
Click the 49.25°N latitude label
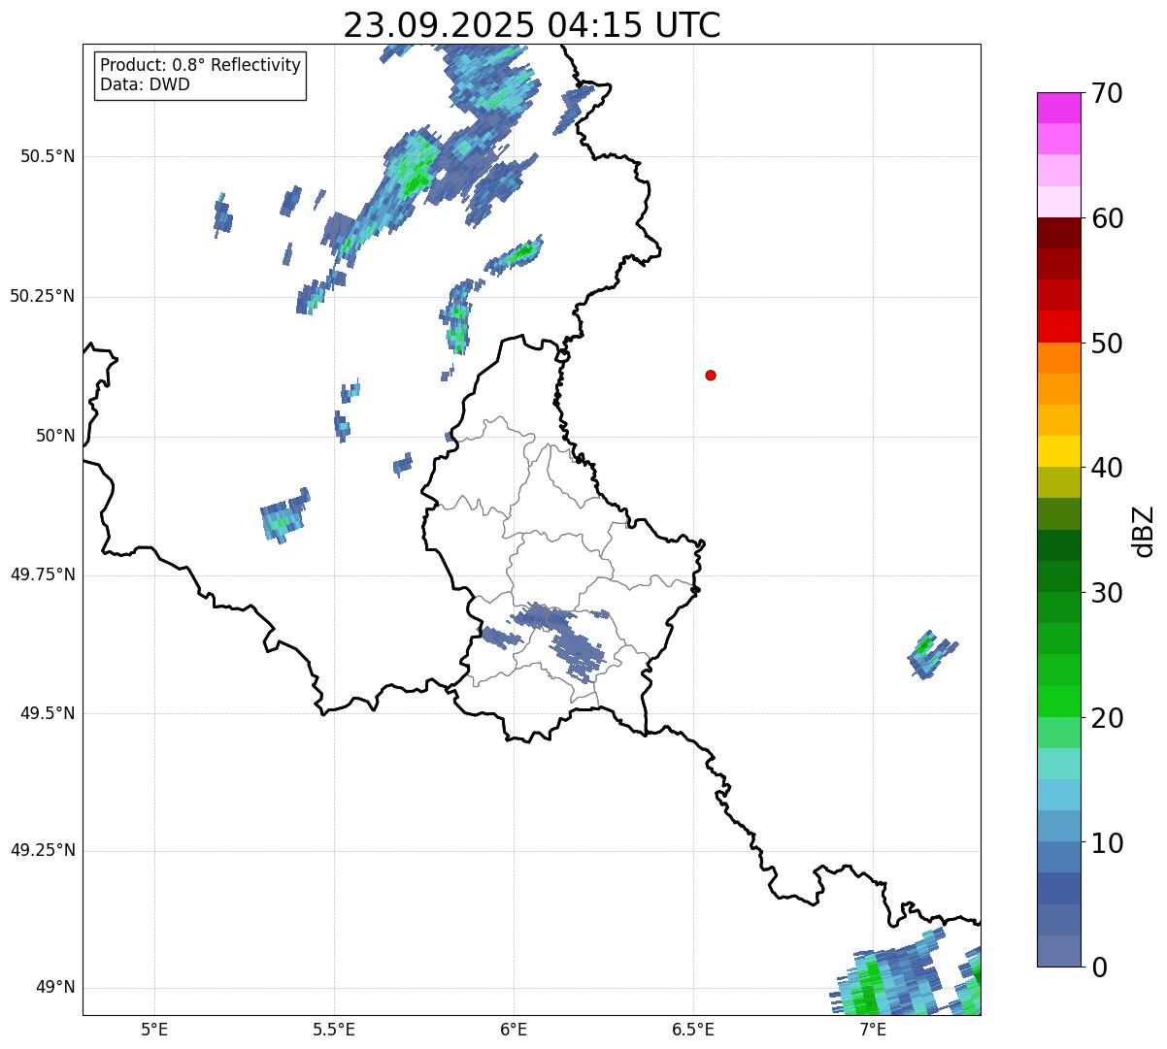pos(43,851)
